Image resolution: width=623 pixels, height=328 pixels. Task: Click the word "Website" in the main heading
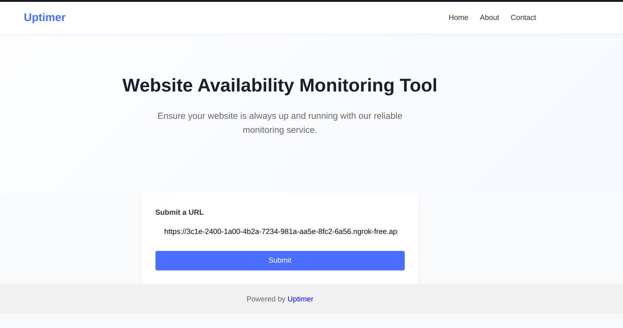tap(158, 85)
